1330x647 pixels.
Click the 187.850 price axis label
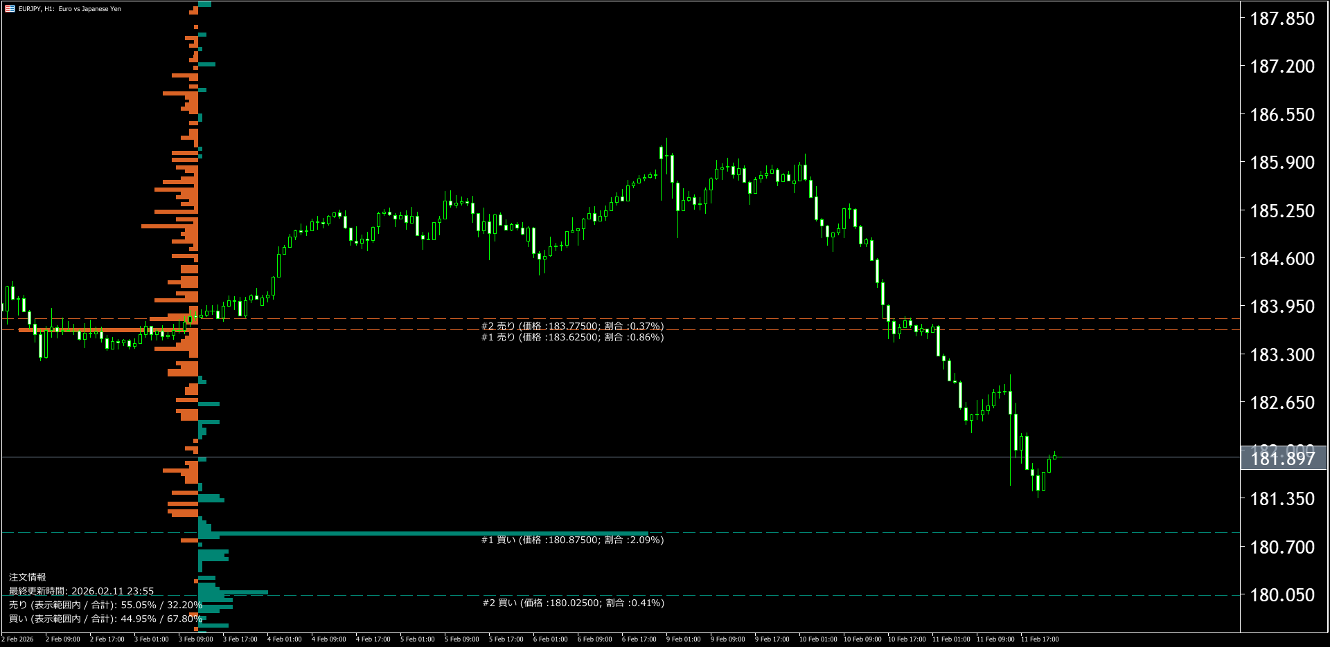[1282, 19]
